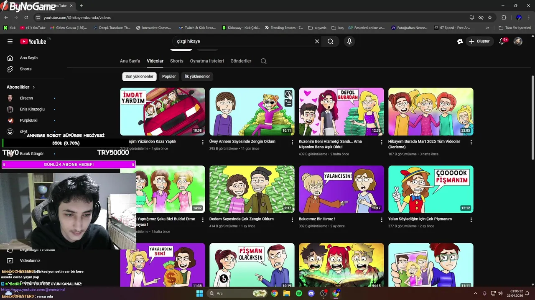Open options for Dedem Sayesinde video

click(x=292, y=220)
